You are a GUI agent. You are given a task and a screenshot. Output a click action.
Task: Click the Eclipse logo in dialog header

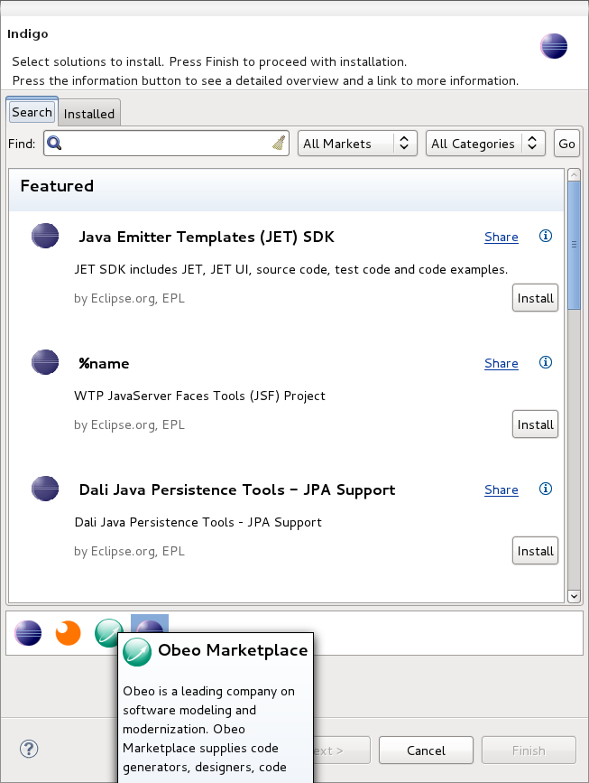coord(554,46)
